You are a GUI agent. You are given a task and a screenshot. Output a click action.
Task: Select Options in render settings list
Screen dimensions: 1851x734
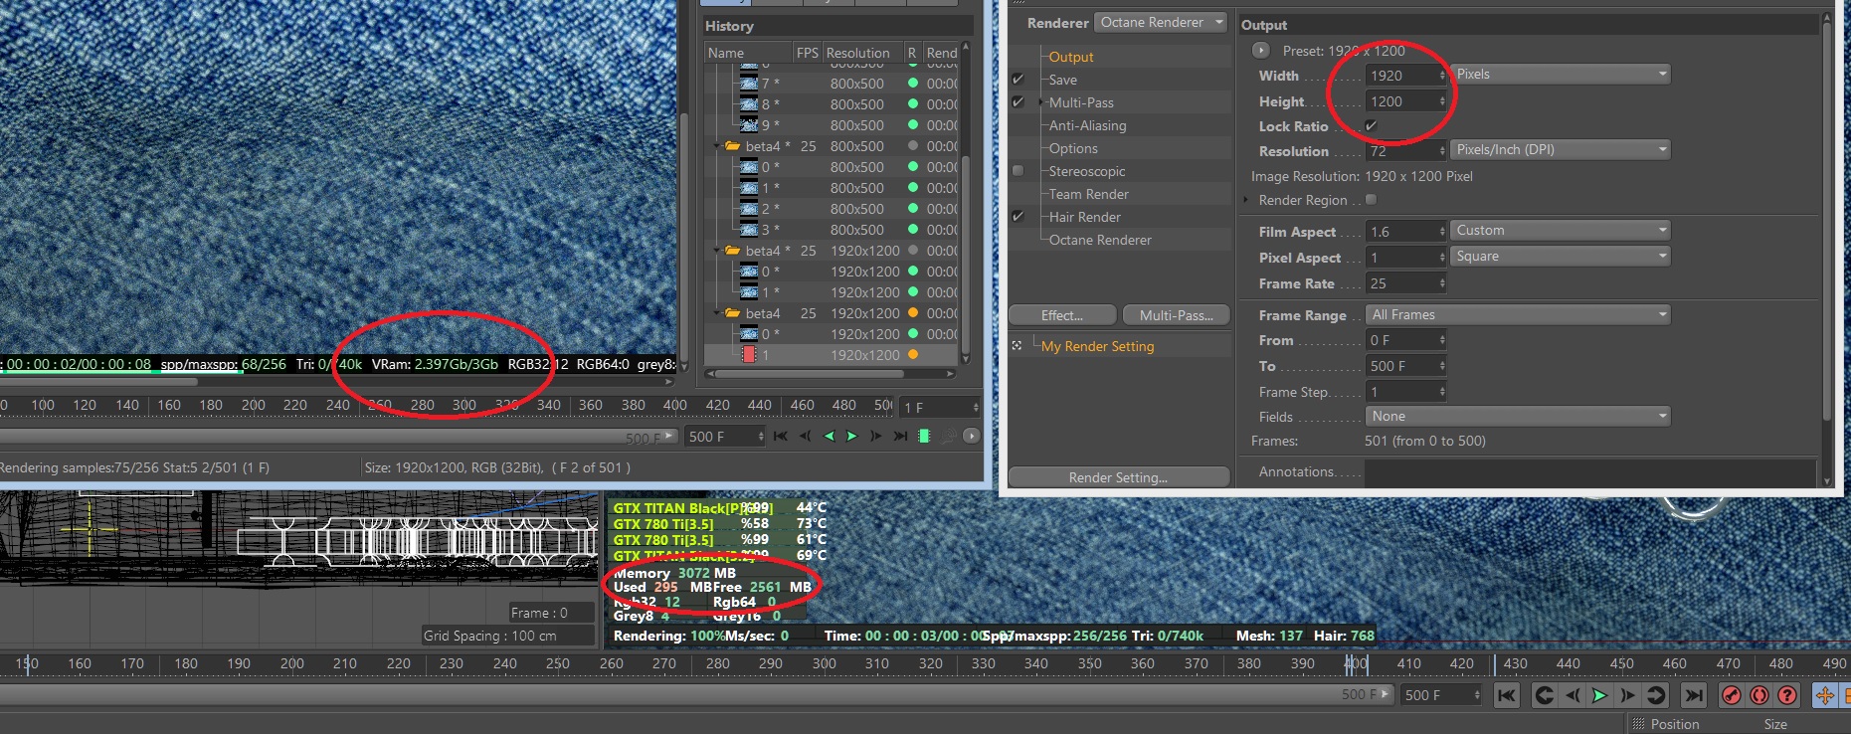pyautogui.click(x=1073, y=149)
